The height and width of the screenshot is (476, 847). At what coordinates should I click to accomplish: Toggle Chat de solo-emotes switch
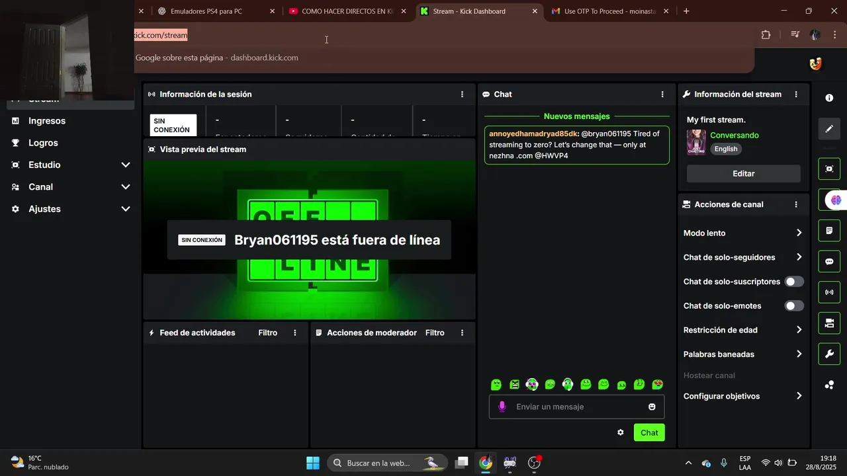(794, 305)
